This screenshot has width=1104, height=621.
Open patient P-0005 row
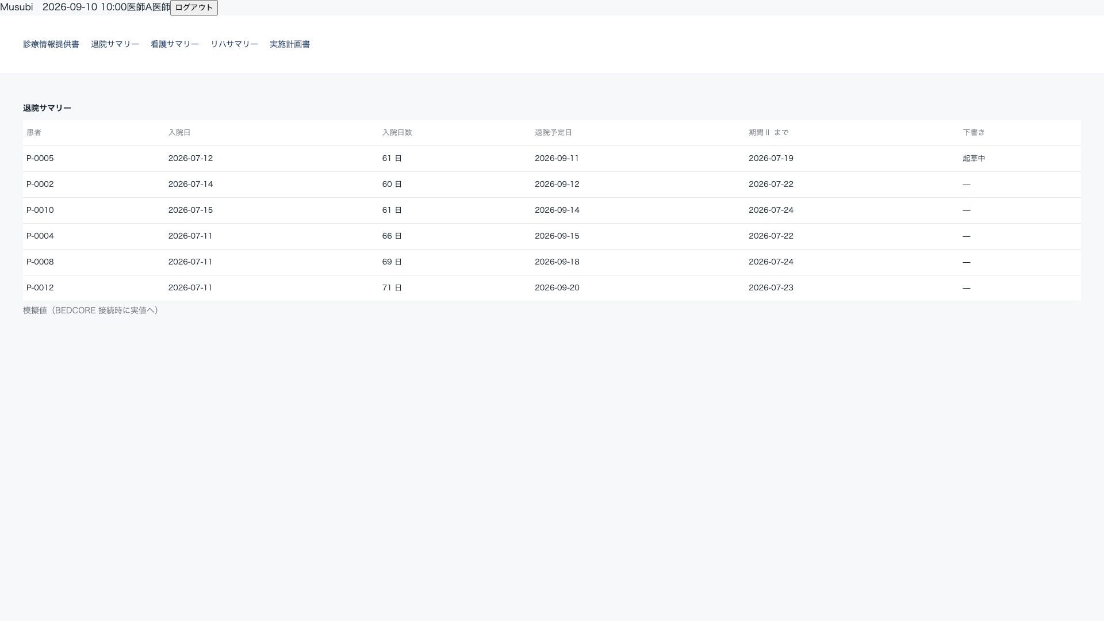coord(552,159)
